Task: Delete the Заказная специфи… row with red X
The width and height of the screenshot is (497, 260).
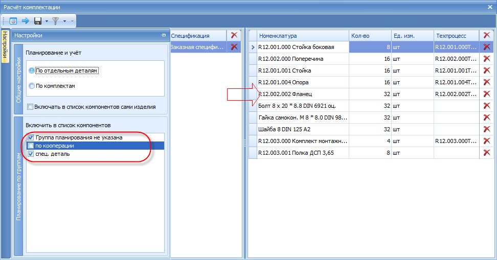Action: tap(234, 47)
